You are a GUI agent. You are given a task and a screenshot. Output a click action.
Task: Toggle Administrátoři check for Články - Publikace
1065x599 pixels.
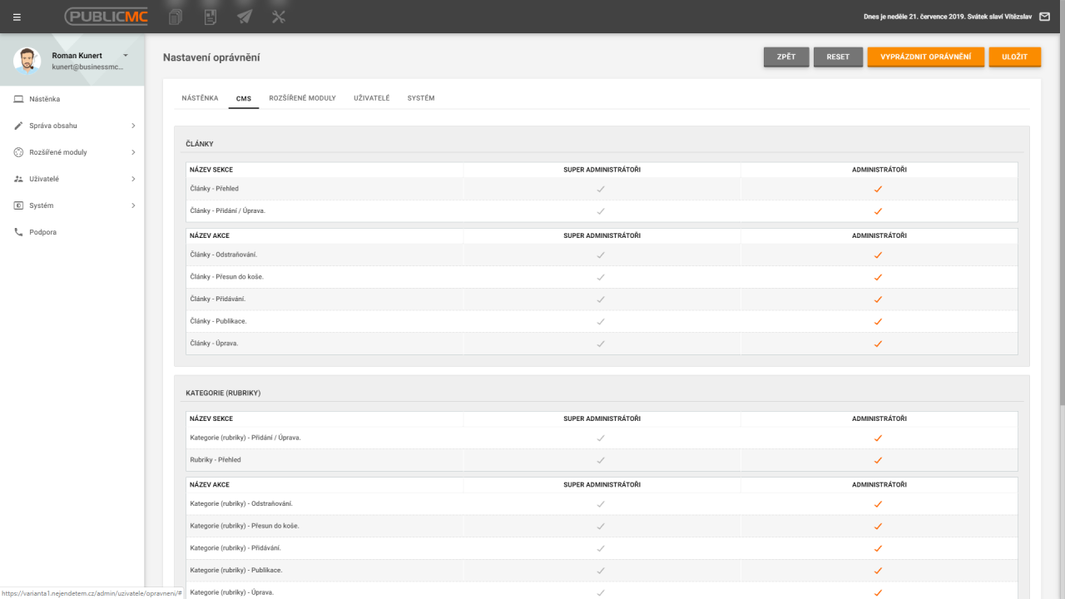pos(878,321)
